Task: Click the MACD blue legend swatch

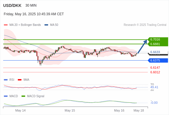Action: 6,96
